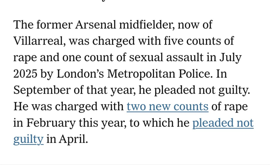Viewport: 270px width, 165px height.
Task: Click the word "assault" in the paragraph
Action: (x=185, y=57)
